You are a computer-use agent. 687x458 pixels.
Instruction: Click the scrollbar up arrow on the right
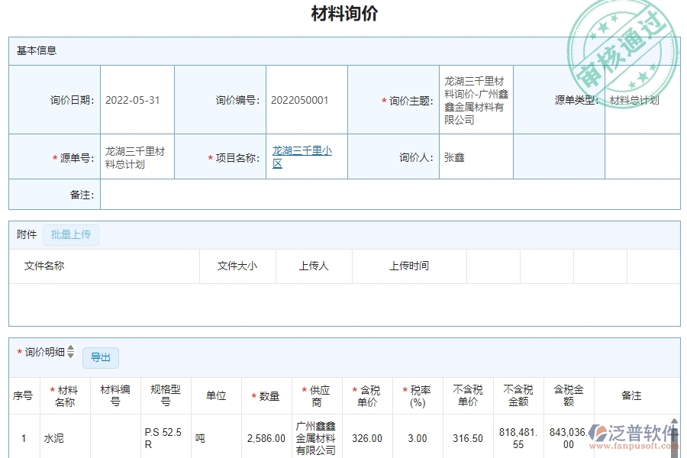pos(673,422)
